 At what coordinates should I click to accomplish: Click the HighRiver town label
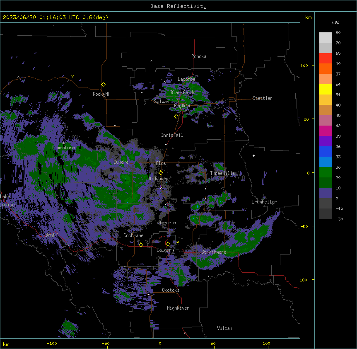(178, 308)
